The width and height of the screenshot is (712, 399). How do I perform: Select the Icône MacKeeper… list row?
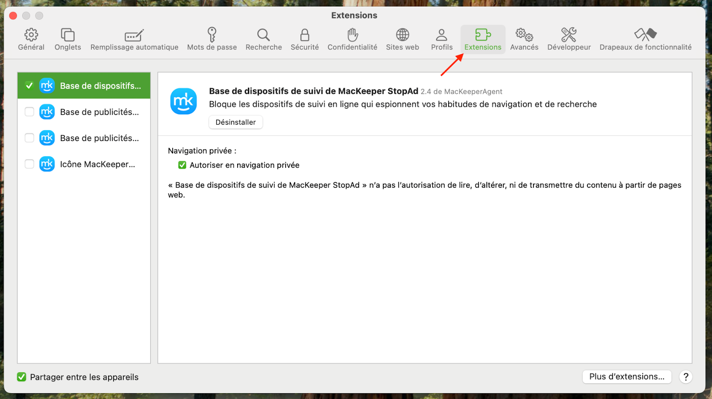tap(84, 164)
